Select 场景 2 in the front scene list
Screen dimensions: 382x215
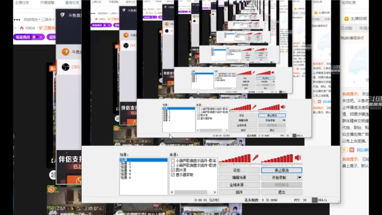pos(126,163)
